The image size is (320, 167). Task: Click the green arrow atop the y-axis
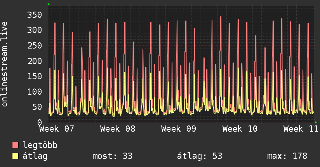coord(49,4)
